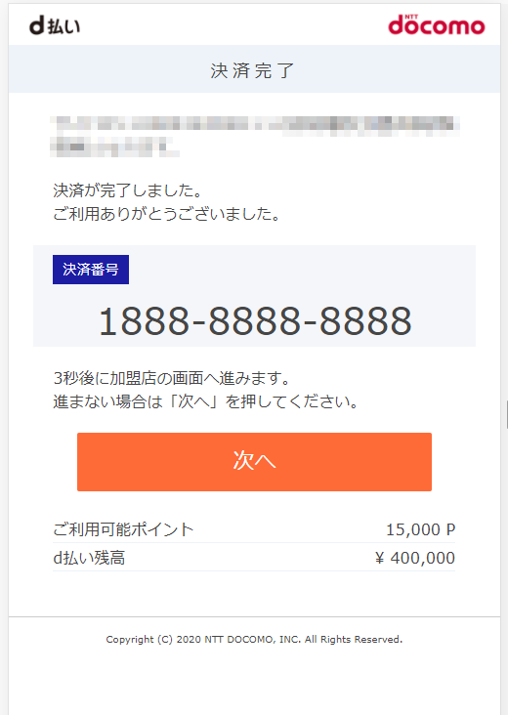Screen dimensions: 508x715
Task: Select payment number 1888-8888-8888
Action: (x=255, y=321)
